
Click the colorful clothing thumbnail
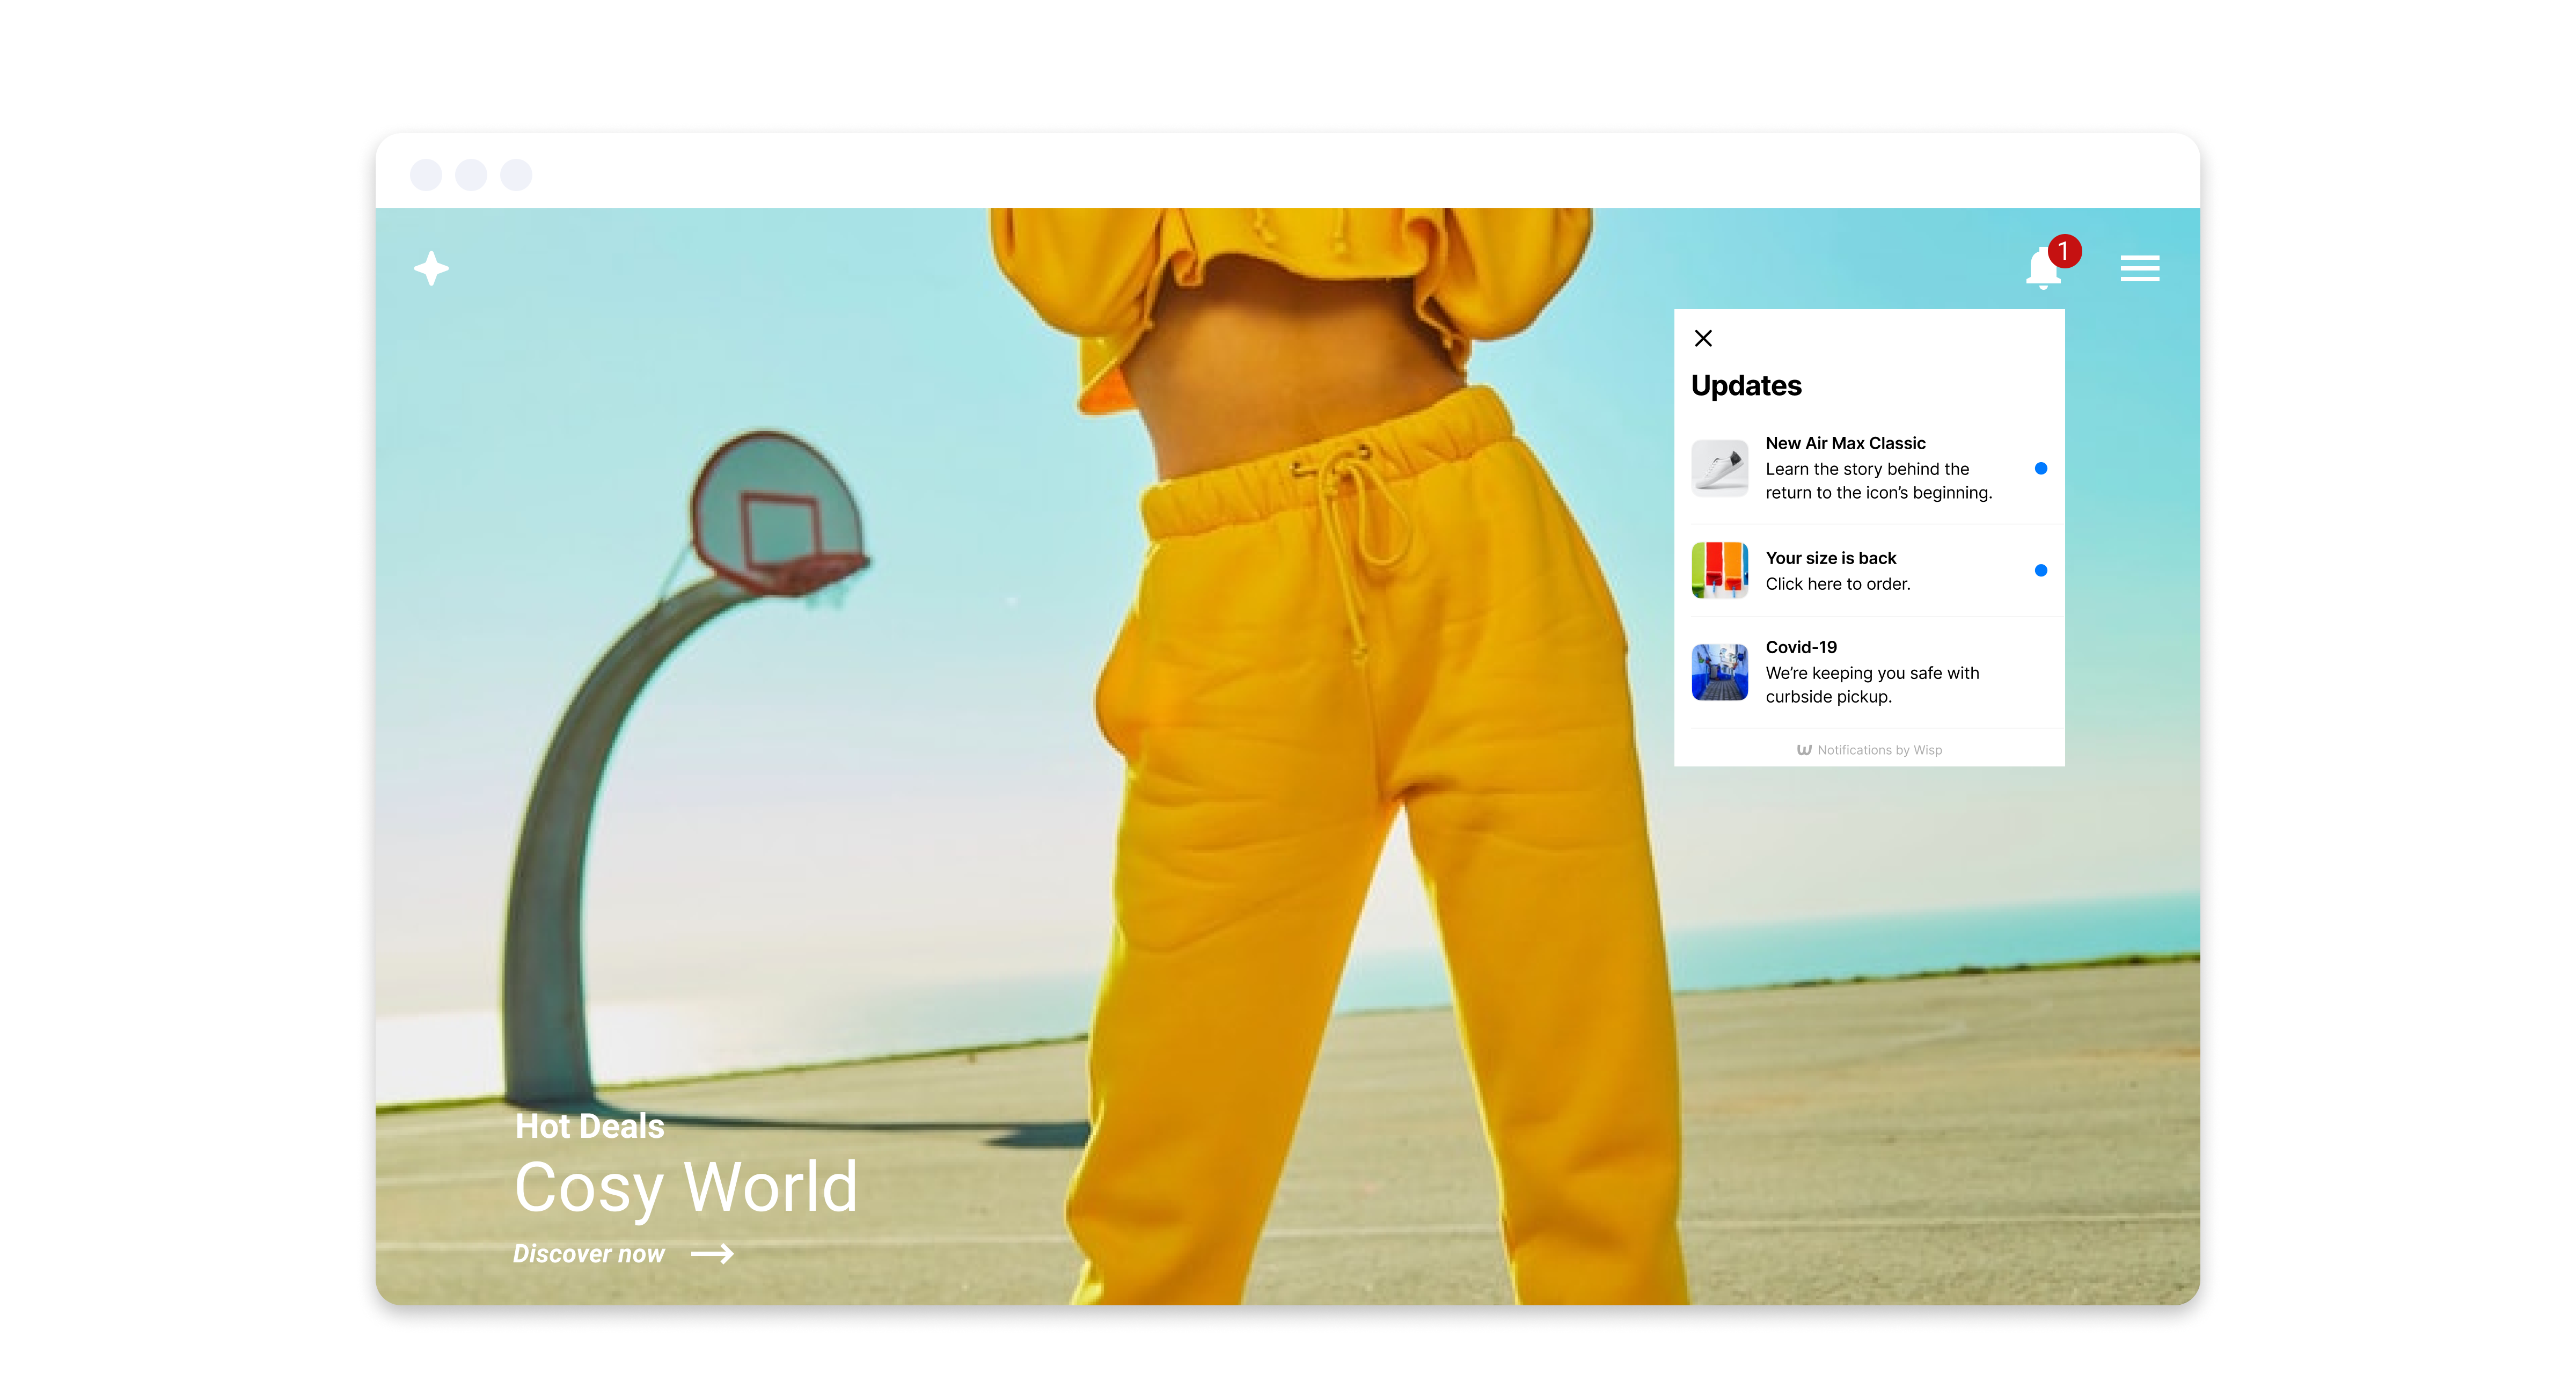[x=1720, y=570]
